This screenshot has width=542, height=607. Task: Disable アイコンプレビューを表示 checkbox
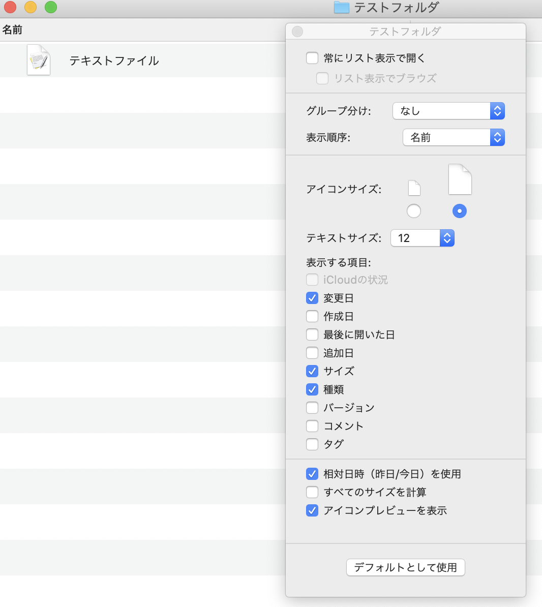pos(312,510)
